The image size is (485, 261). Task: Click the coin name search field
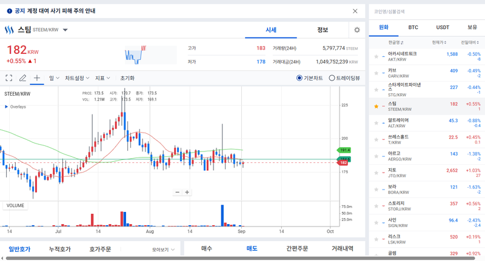427,12
